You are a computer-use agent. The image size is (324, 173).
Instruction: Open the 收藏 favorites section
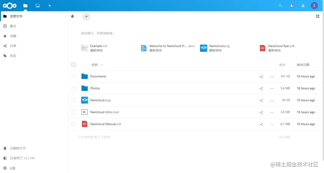click(x=34, y=36)
